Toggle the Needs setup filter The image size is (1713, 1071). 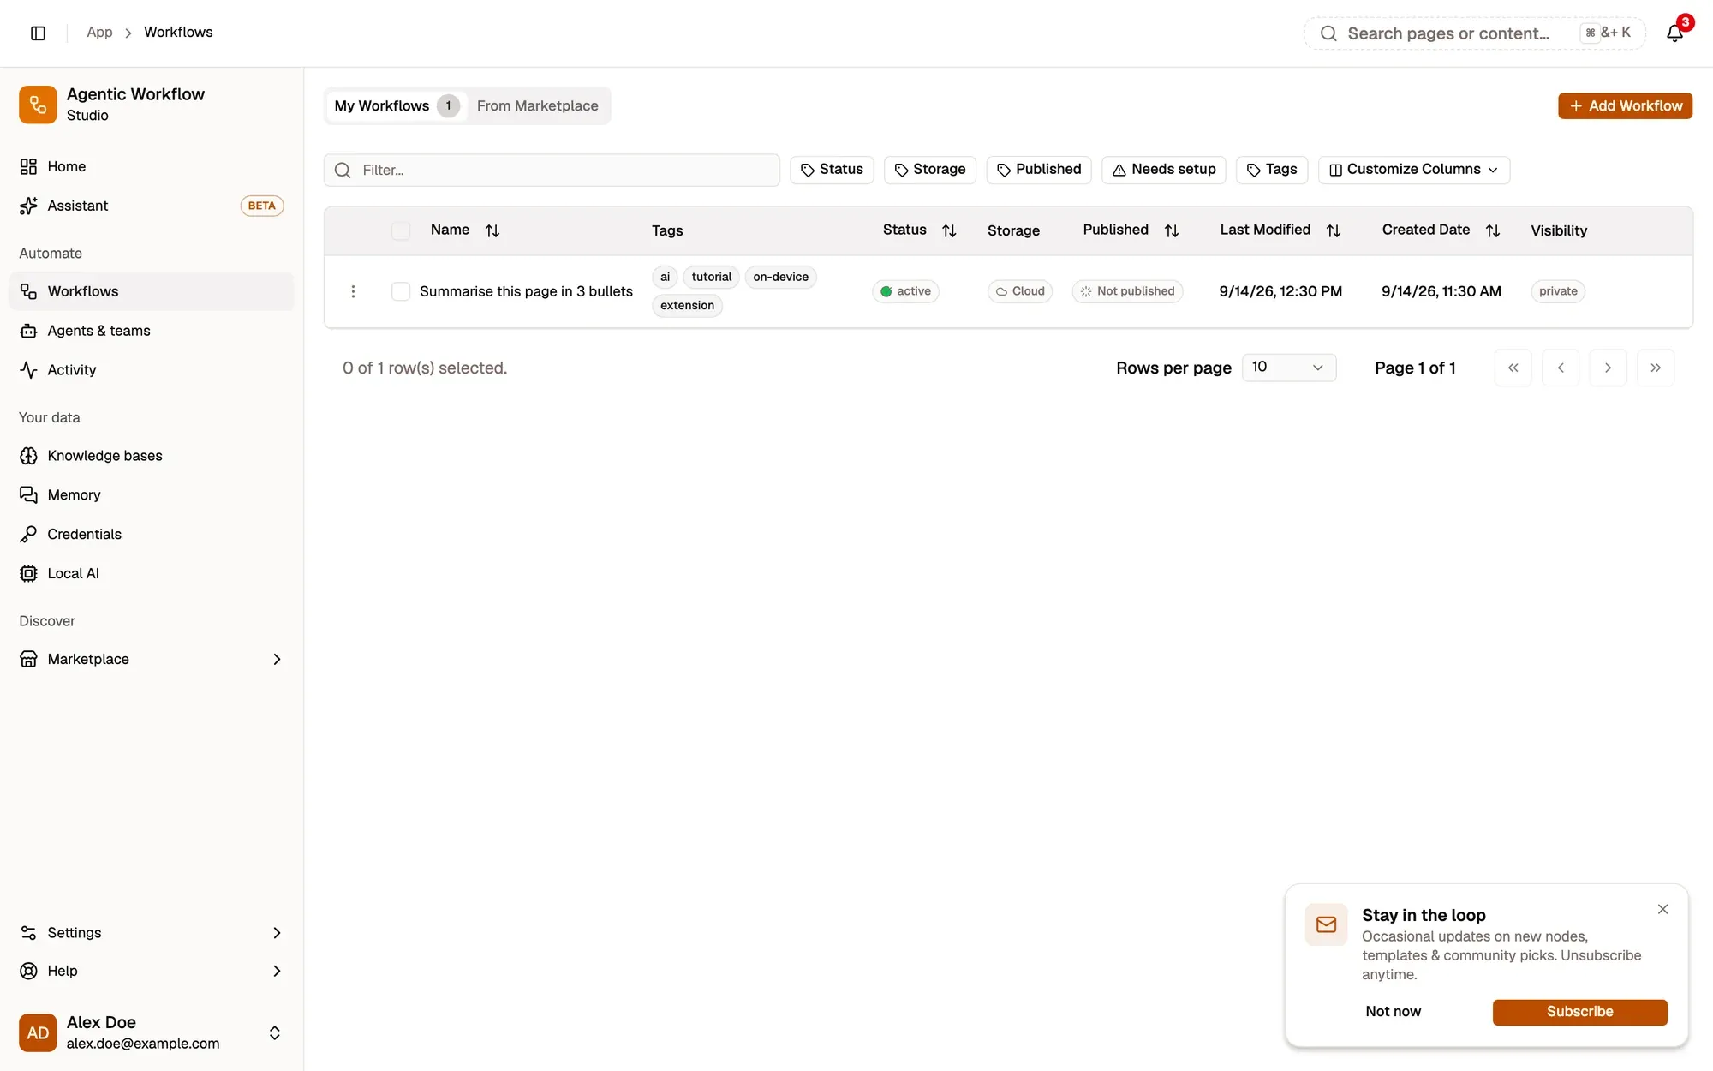(x=1164, y=170)
